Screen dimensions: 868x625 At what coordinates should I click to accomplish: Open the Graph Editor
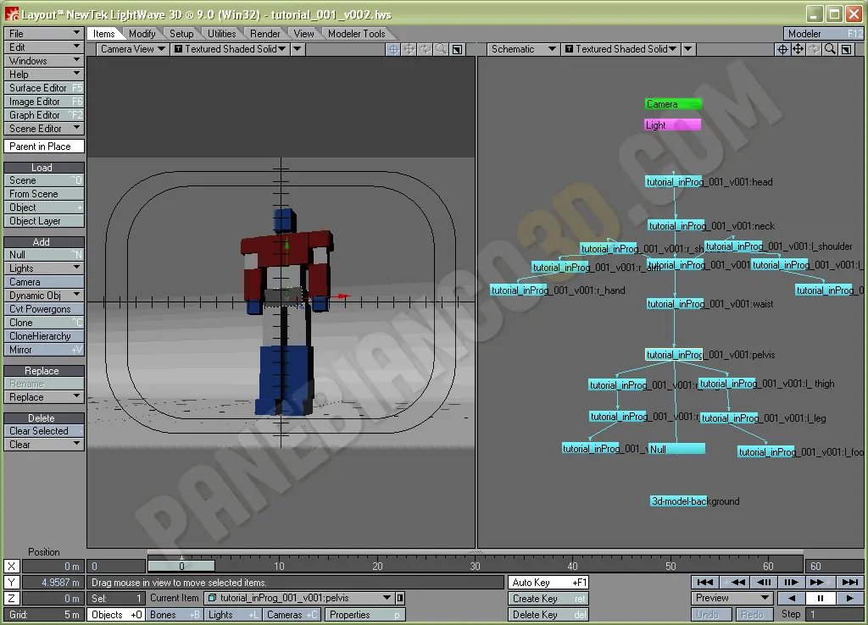pos(44,115)
